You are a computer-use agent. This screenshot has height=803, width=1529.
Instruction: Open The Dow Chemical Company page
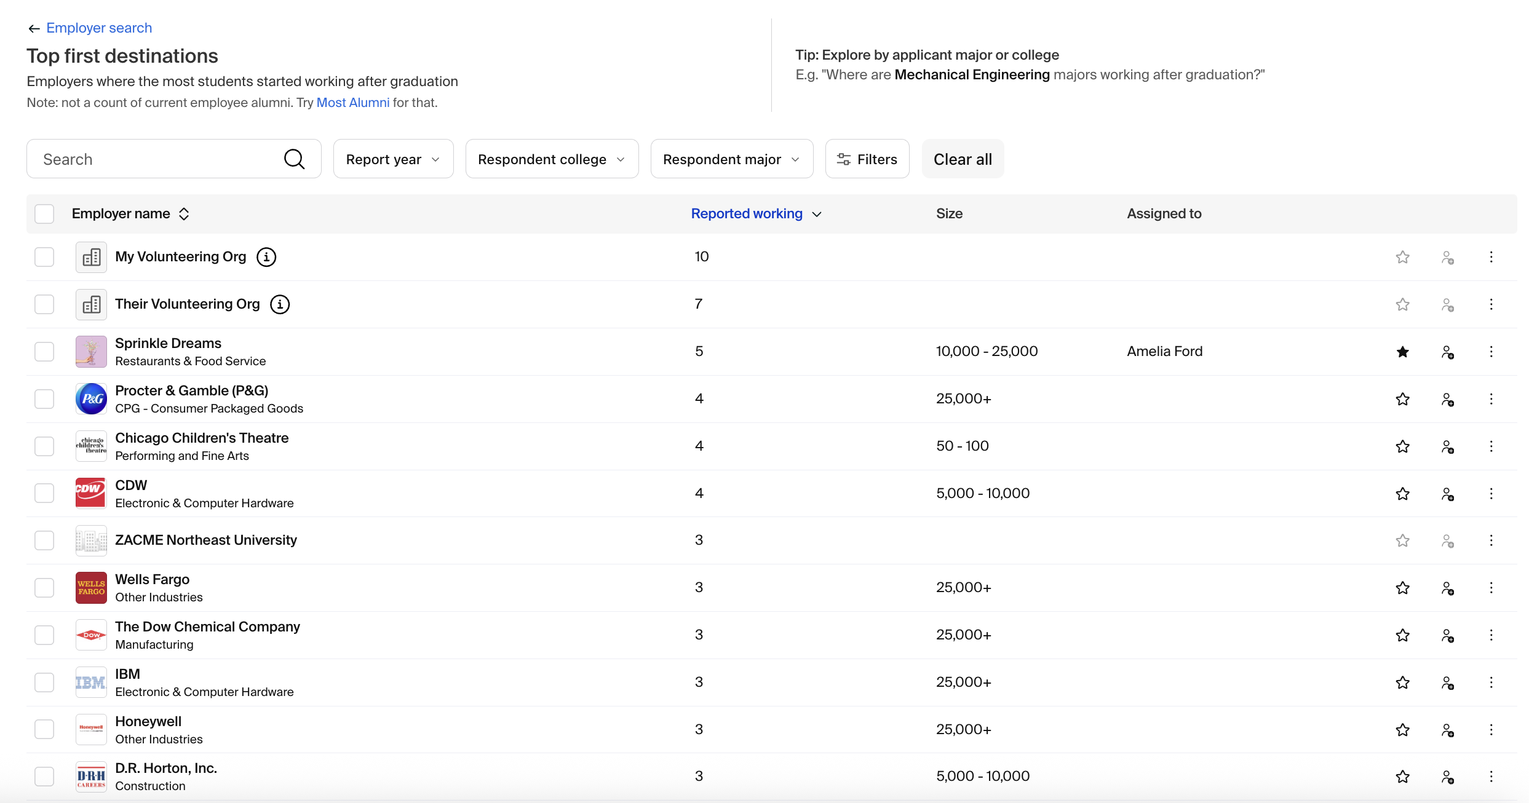pos(207,627)
